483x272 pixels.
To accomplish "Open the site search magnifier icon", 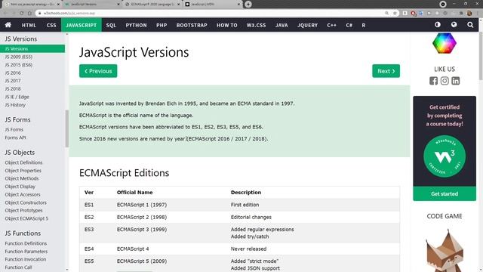I will [470, 25].
